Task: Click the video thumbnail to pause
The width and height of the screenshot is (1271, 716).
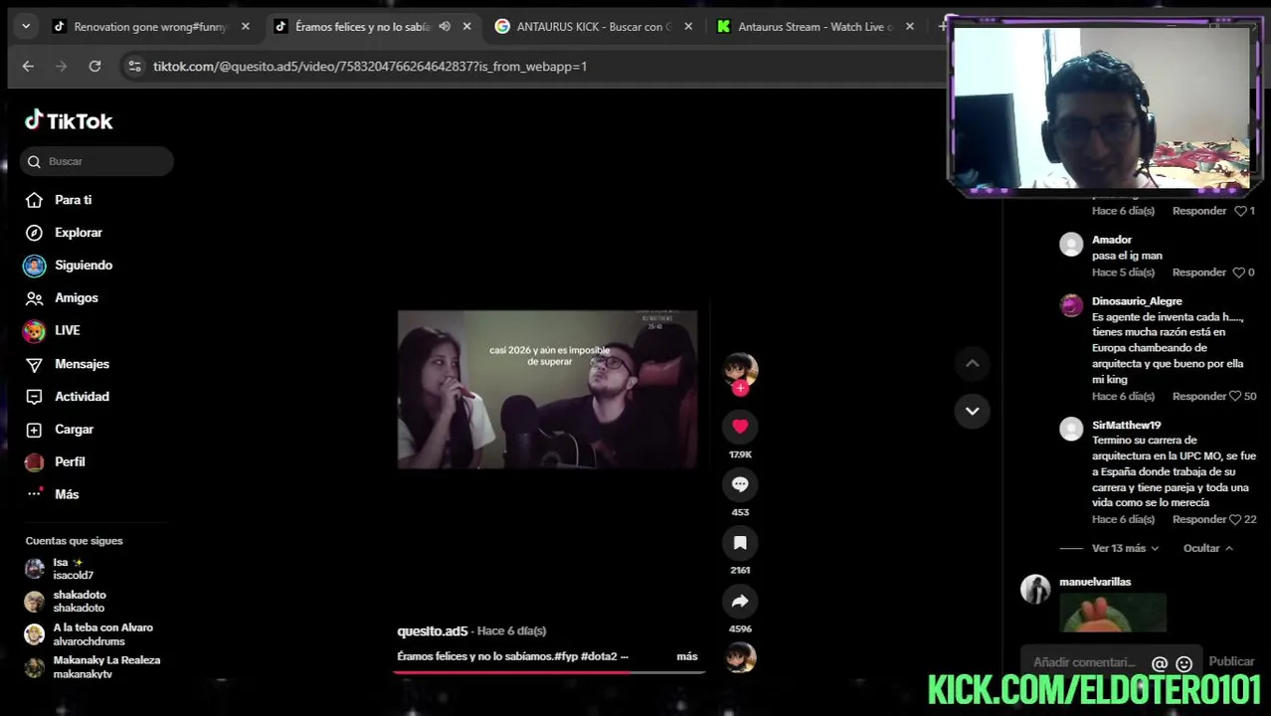Action: click(x=547, y=389)
